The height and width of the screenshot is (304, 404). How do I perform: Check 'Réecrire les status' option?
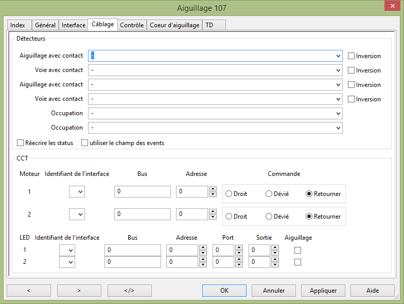tap(21, 143)
